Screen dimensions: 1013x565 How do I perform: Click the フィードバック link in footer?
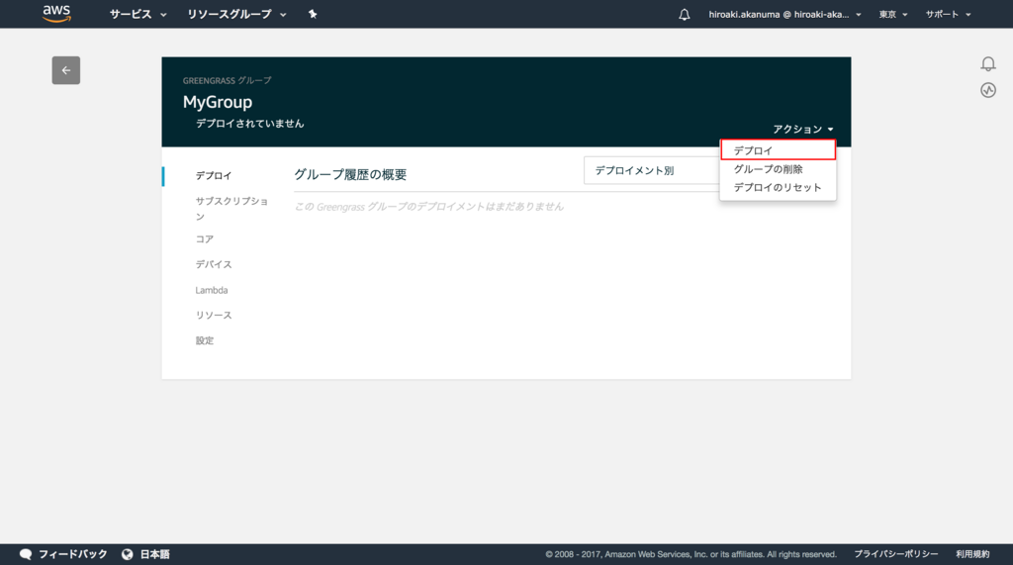[73, 554]
